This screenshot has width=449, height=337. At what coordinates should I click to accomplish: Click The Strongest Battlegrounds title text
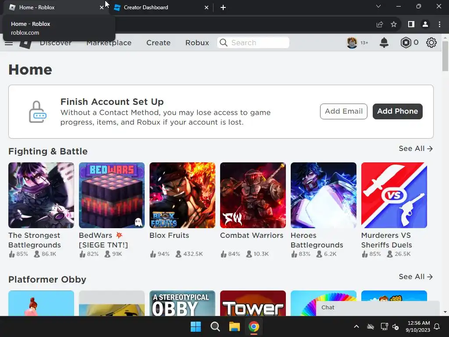tap(35, 240)
